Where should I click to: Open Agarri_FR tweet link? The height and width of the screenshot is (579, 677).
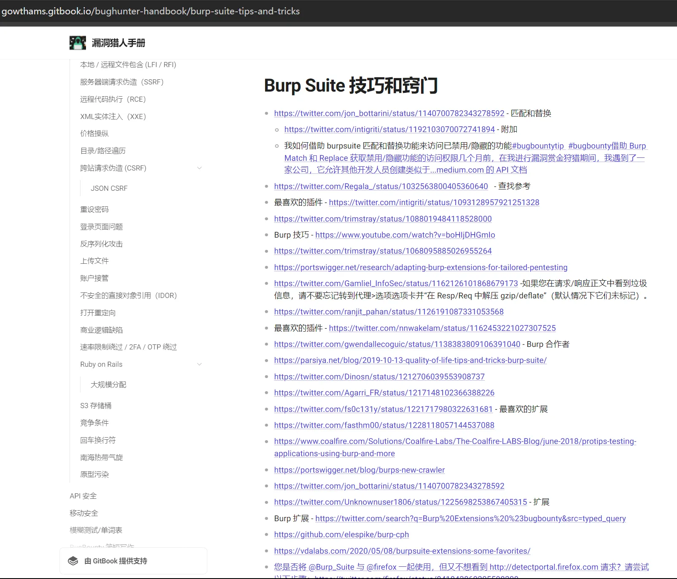pyautogui.click(x=384, y=392)
